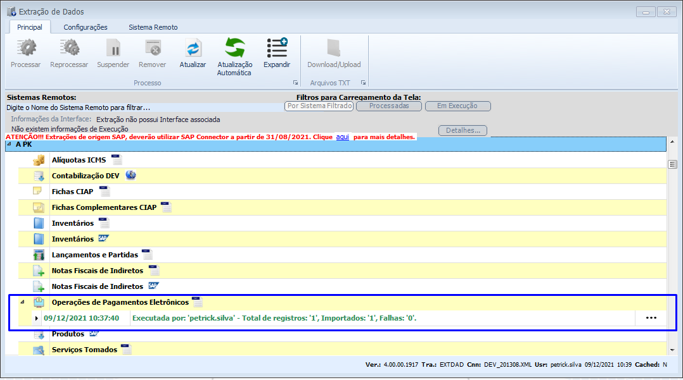Refresh the list with Atualizar icon

click(193, 49)
